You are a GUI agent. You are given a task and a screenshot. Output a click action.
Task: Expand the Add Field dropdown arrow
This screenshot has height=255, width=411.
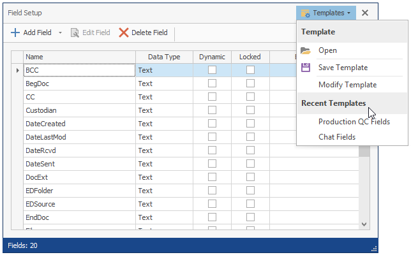[x=60, y=33]
